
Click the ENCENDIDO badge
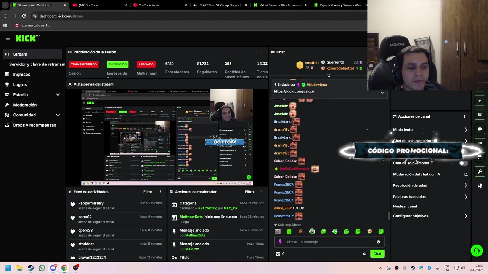pyautogui.click(x=117, y=64)
